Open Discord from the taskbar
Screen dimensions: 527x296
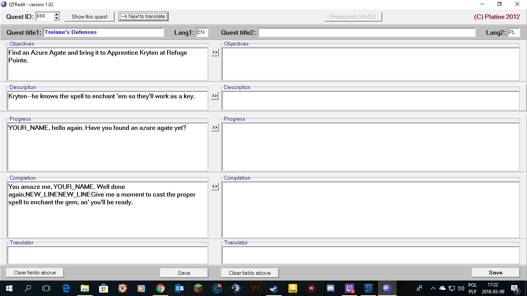click(x=331, y=288)
